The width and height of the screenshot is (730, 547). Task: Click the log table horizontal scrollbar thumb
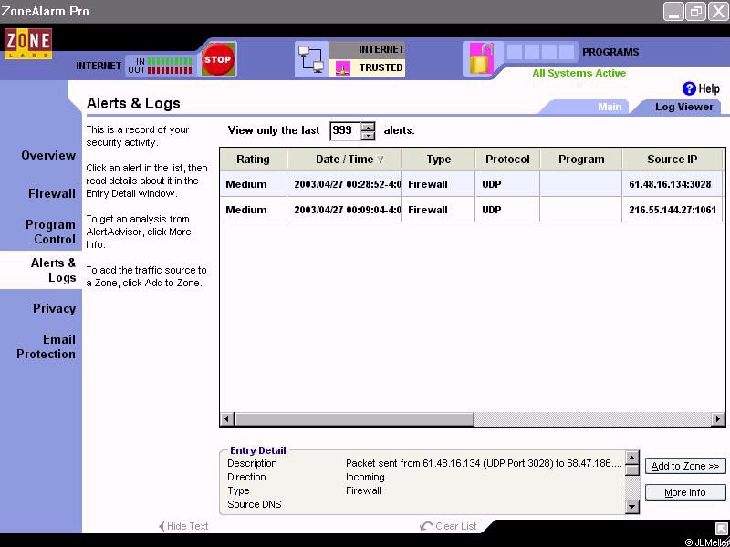354,419
